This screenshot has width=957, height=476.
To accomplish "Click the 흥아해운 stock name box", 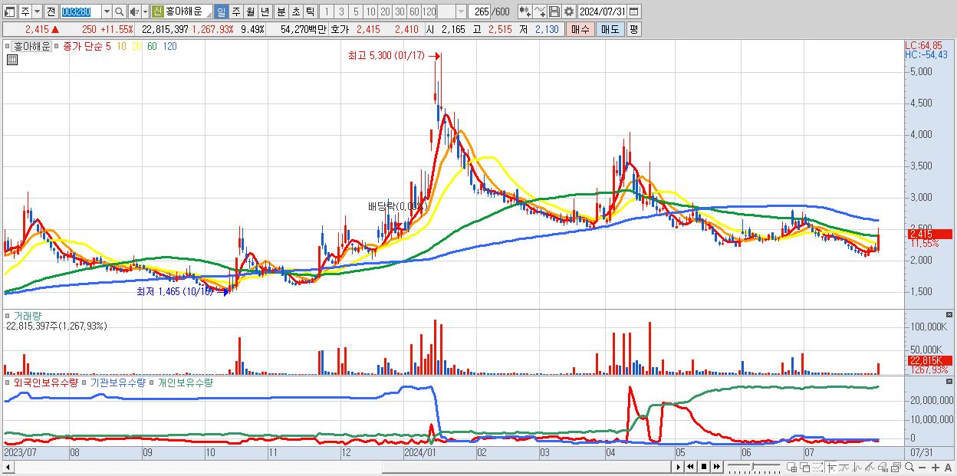I will pos(189,11).
